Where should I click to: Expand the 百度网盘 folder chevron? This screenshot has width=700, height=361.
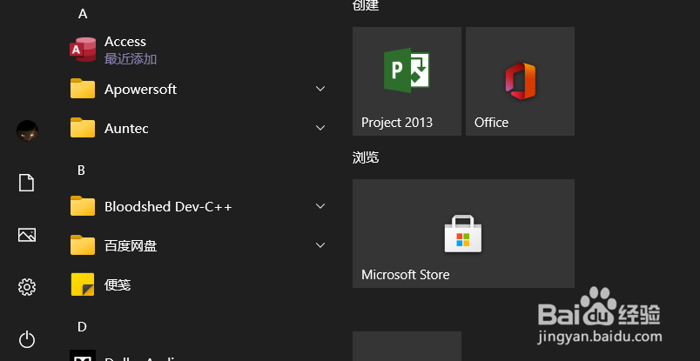(x=320, y=245)
